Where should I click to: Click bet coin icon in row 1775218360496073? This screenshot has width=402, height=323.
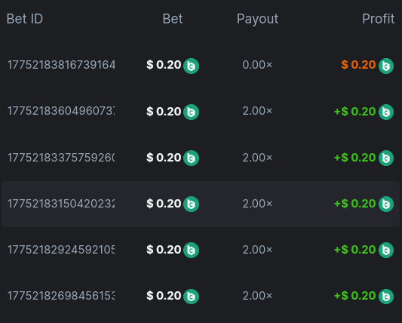point(191,112)
